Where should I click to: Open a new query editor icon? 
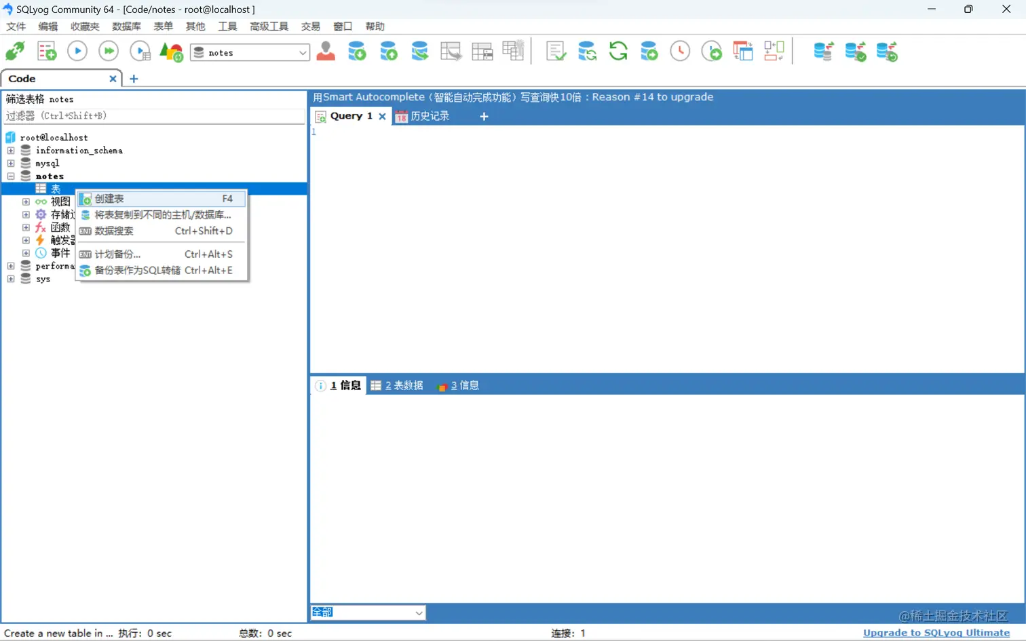47,52
